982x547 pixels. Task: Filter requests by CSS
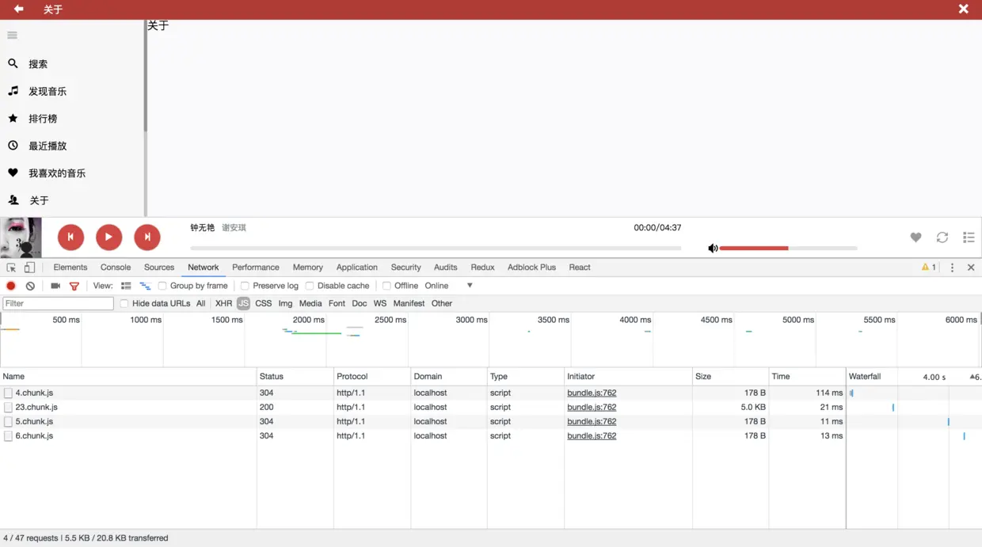pyautogui.click(x=264, y=303)
